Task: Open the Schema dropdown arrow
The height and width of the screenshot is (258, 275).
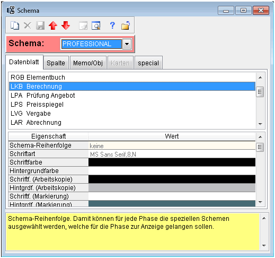Action: 127,44
